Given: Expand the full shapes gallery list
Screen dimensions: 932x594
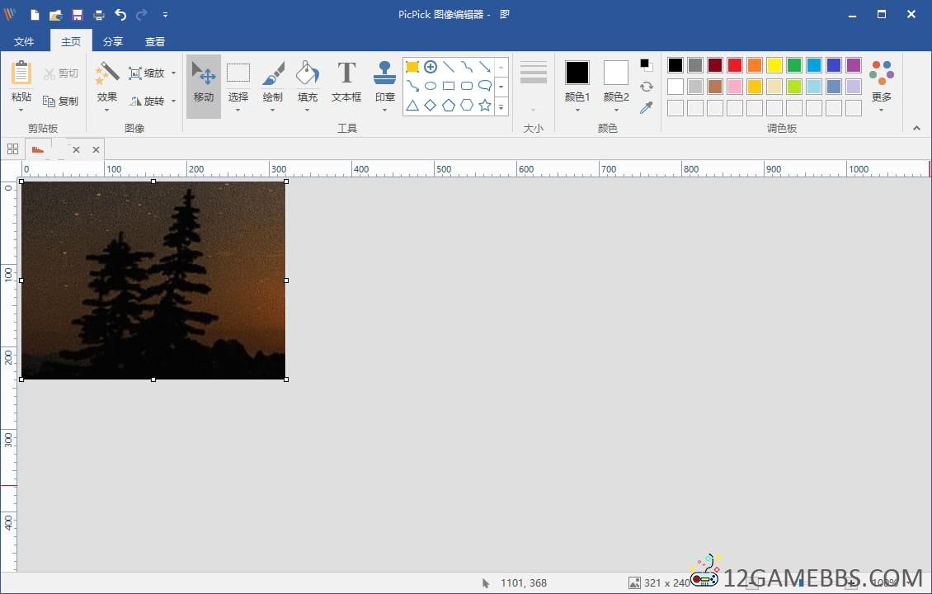Looking at the screenshot, I should (x=501, y=107).
